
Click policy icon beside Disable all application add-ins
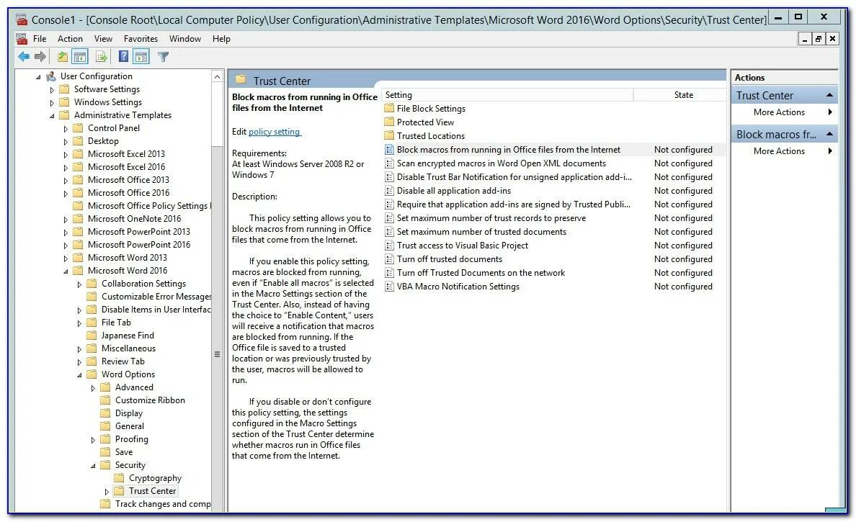click(x=389, y=191)
